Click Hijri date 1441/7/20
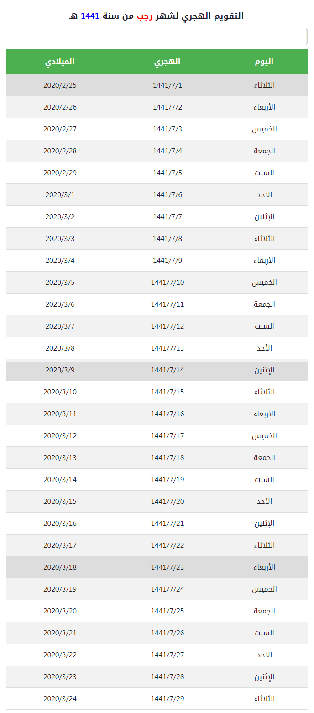The width and height of the screenshot is (314, 713). [x=167, y=502]
